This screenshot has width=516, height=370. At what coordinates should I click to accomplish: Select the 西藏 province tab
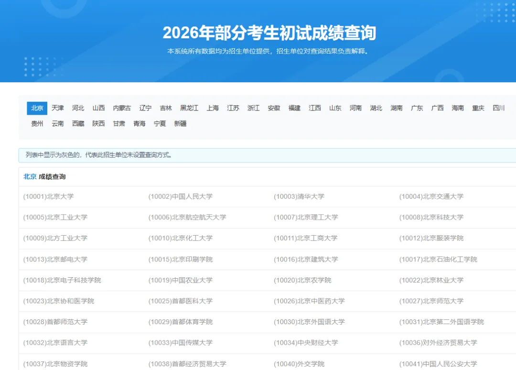[x=78, y=123]
